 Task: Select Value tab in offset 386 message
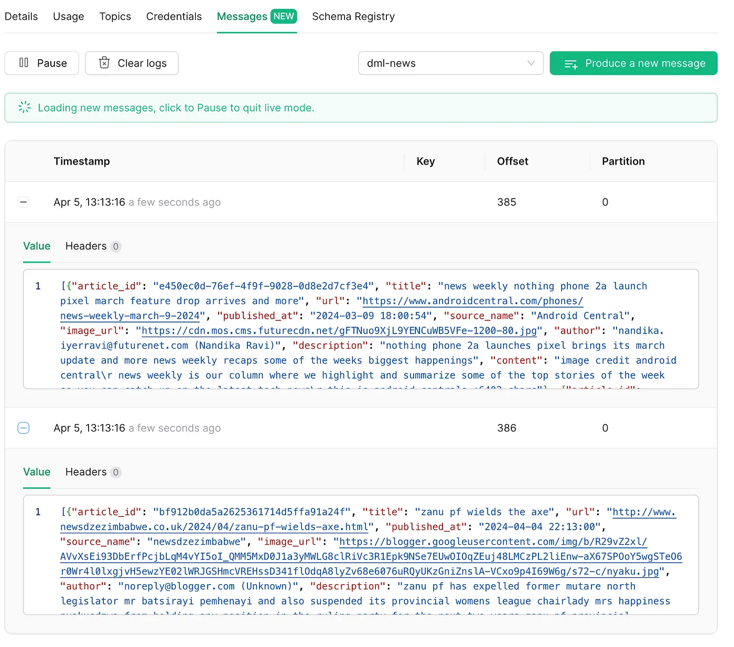(37, 472)
